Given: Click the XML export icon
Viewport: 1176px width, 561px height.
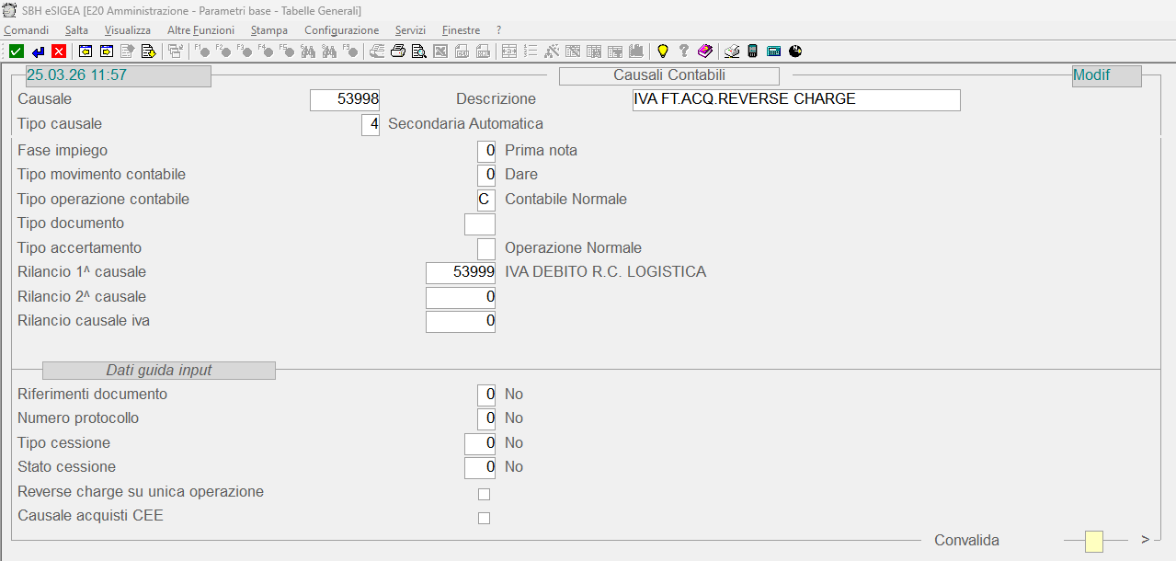Looking at the screenshot, I should point(483,52).
